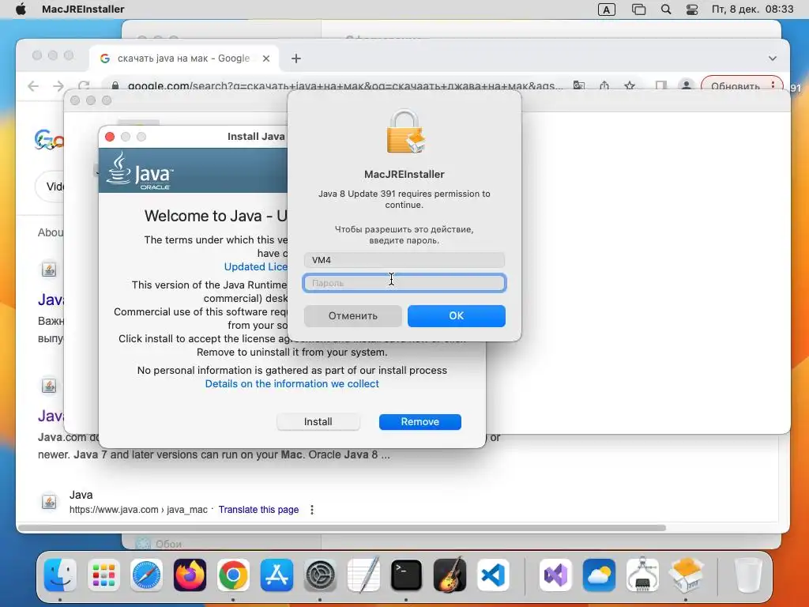Open Stage Manager windows icon in menu bar
The image size is (809, 607).
point(638,9)
